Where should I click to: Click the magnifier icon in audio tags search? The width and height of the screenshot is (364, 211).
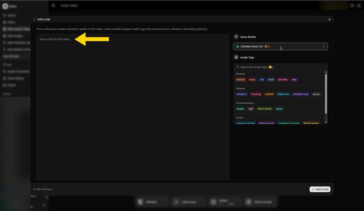click(237, 67)
